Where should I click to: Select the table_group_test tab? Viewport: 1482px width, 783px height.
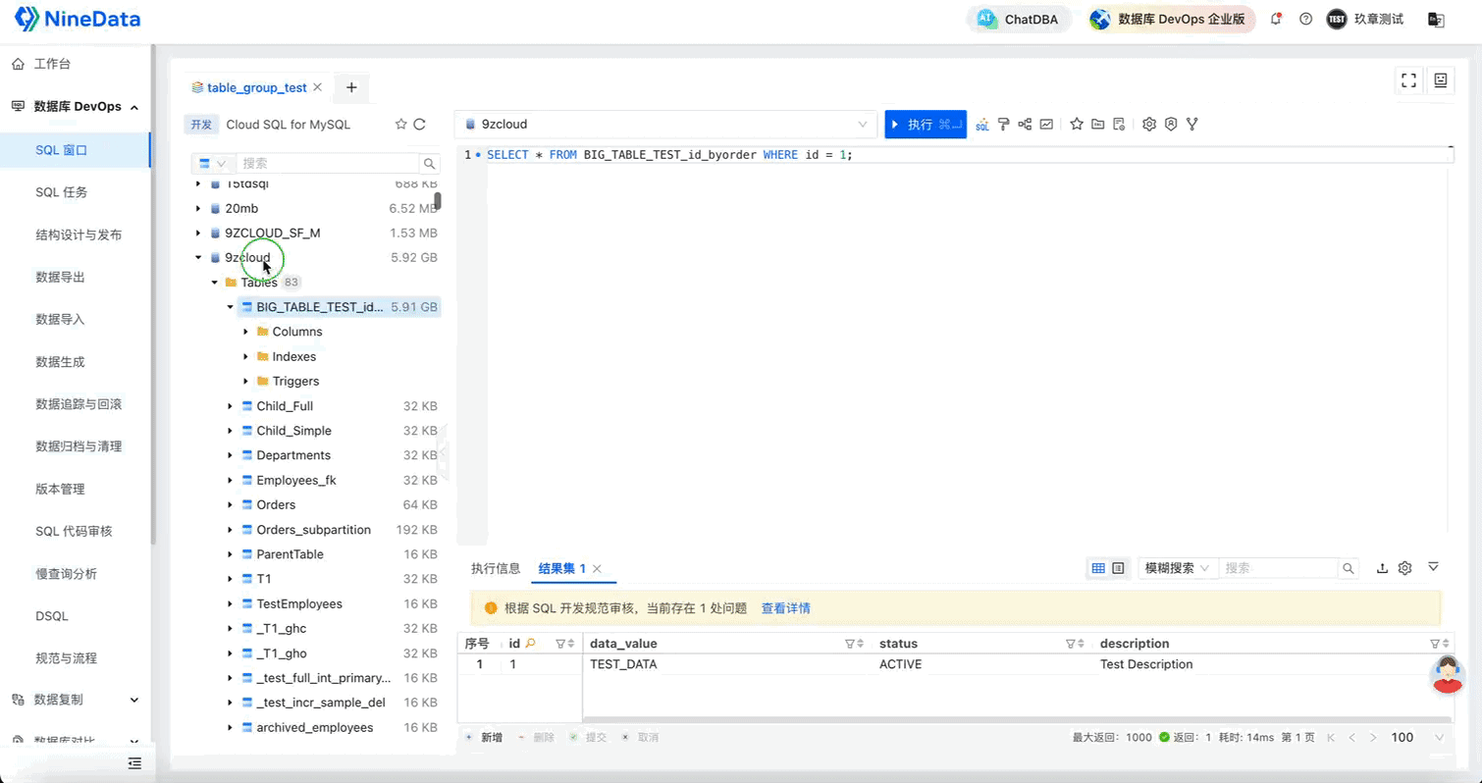tap(257, 87)
